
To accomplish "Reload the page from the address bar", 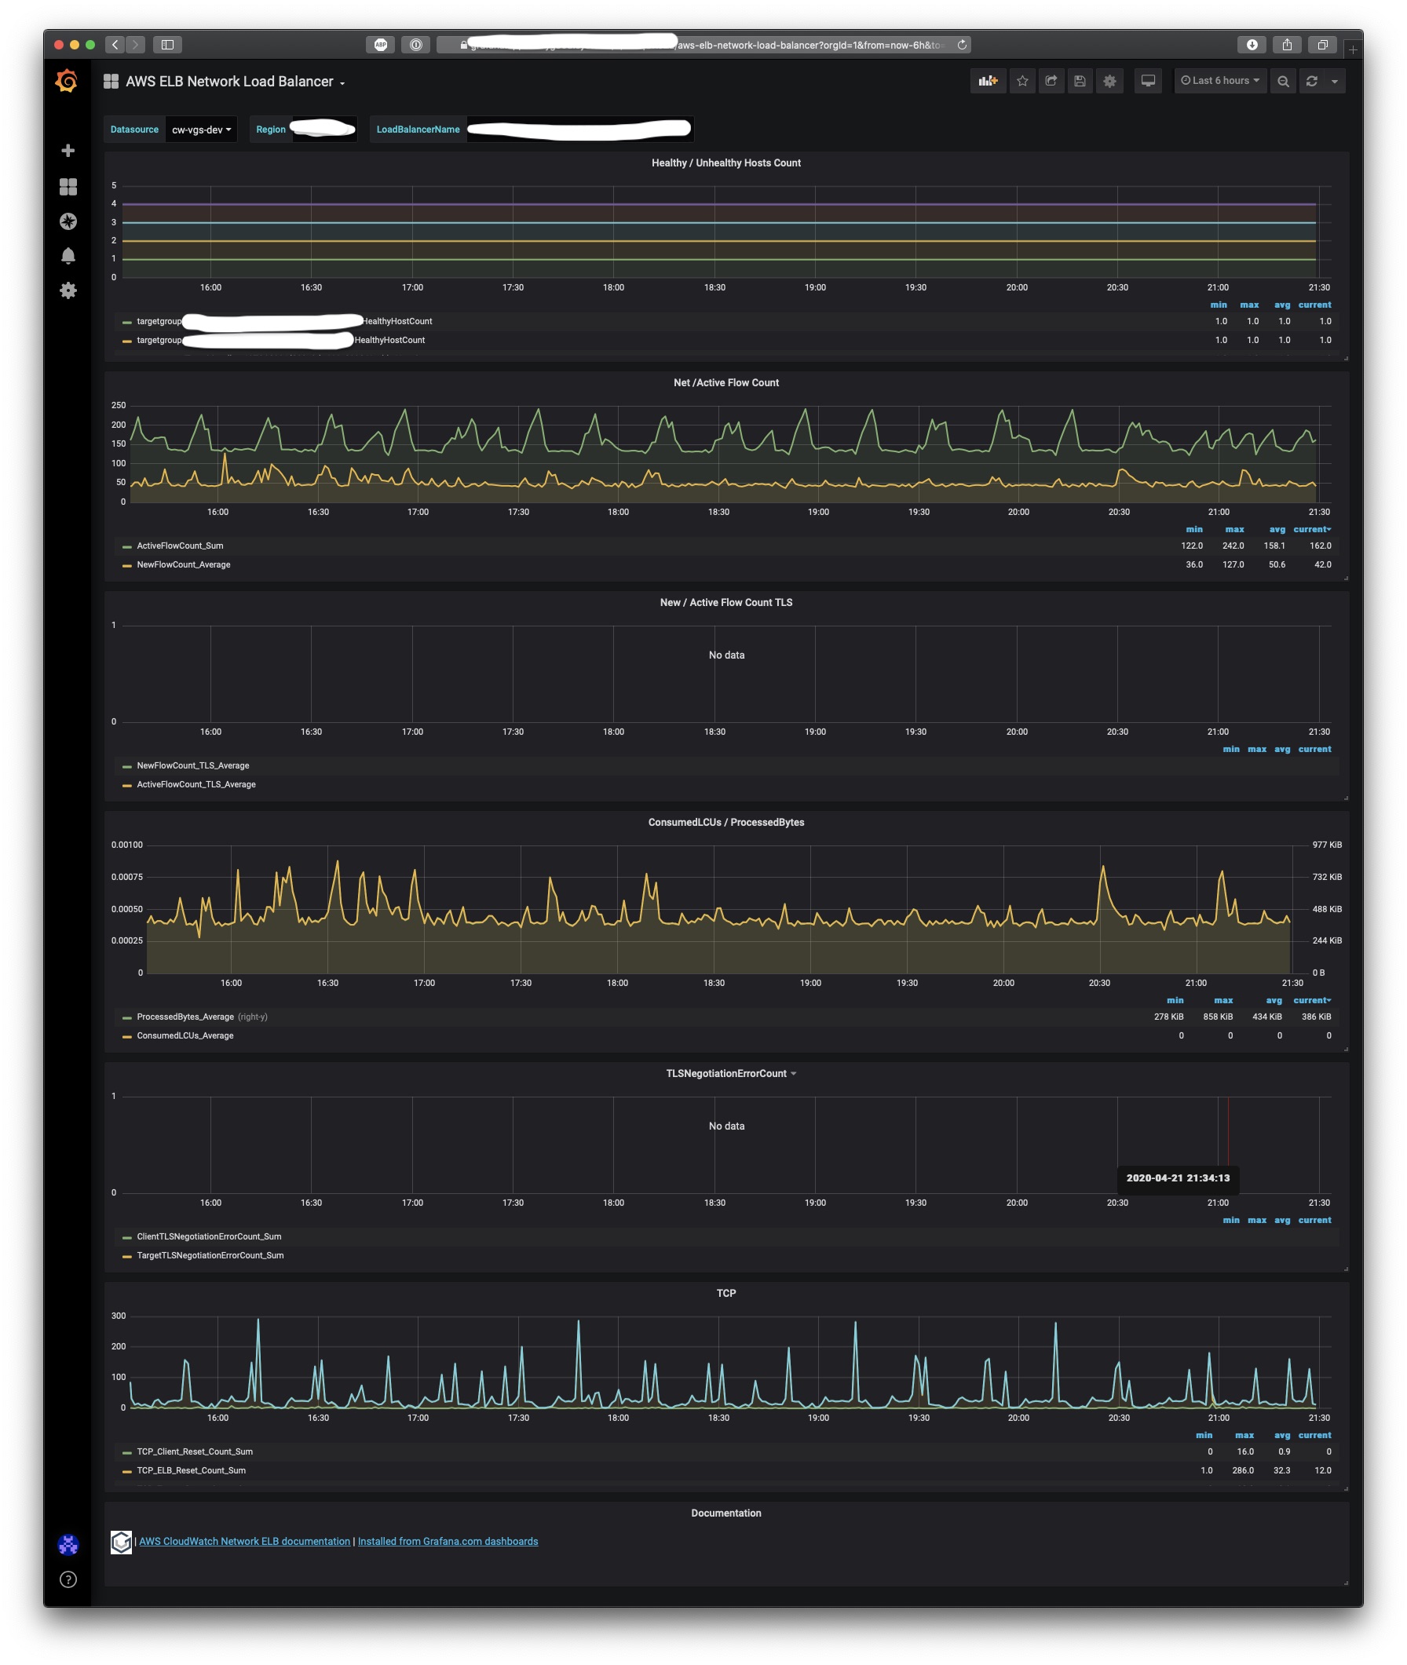I will tap(962, 45).
